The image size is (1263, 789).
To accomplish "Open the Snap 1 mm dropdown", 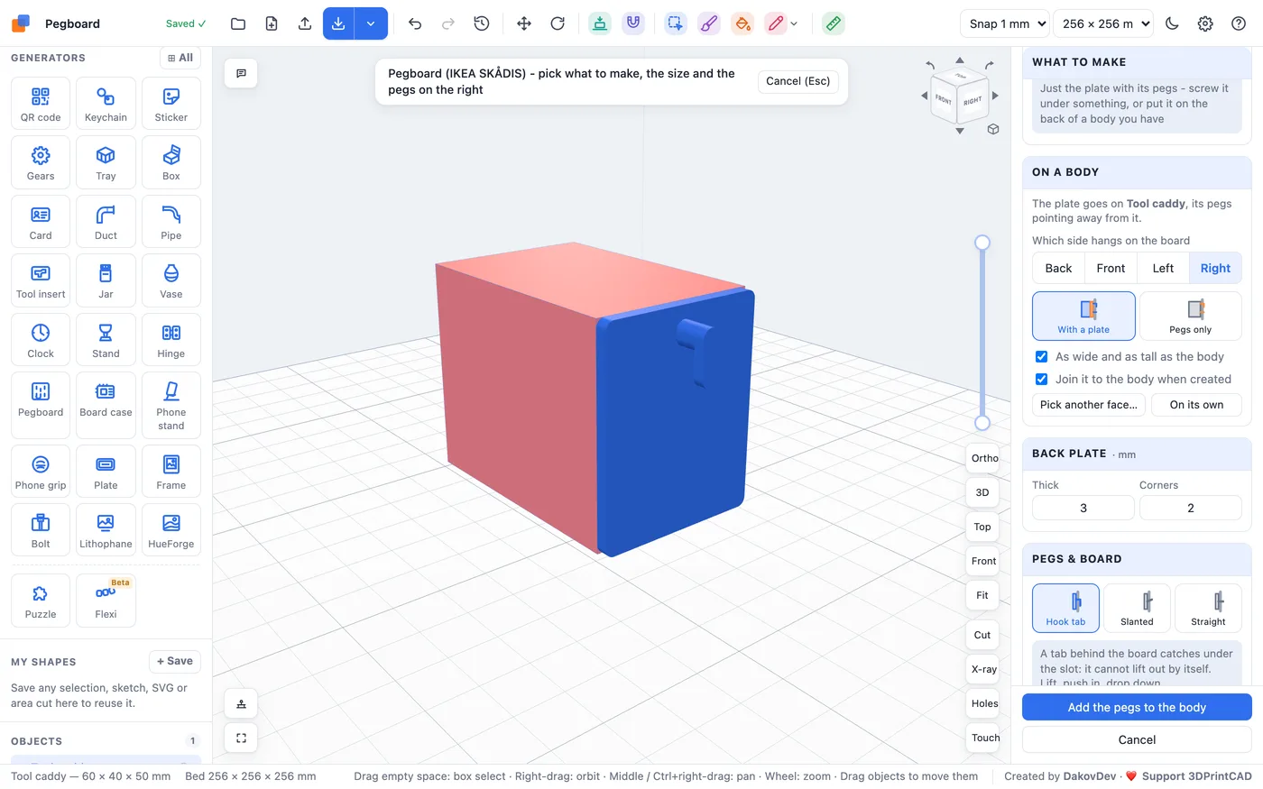I will [1005, 23].
